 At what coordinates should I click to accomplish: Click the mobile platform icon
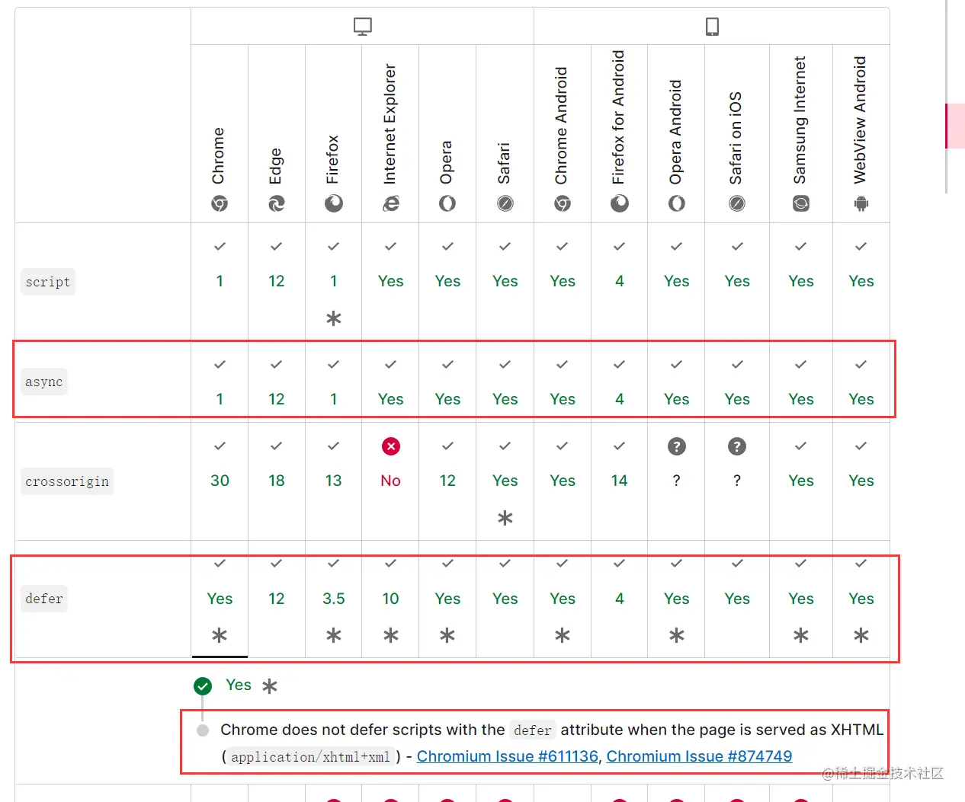(712, 27)
